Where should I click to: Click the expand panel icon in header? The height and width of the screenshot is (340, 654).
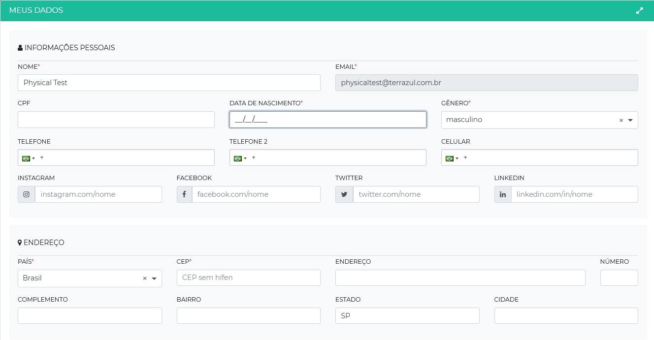point(639,10)
